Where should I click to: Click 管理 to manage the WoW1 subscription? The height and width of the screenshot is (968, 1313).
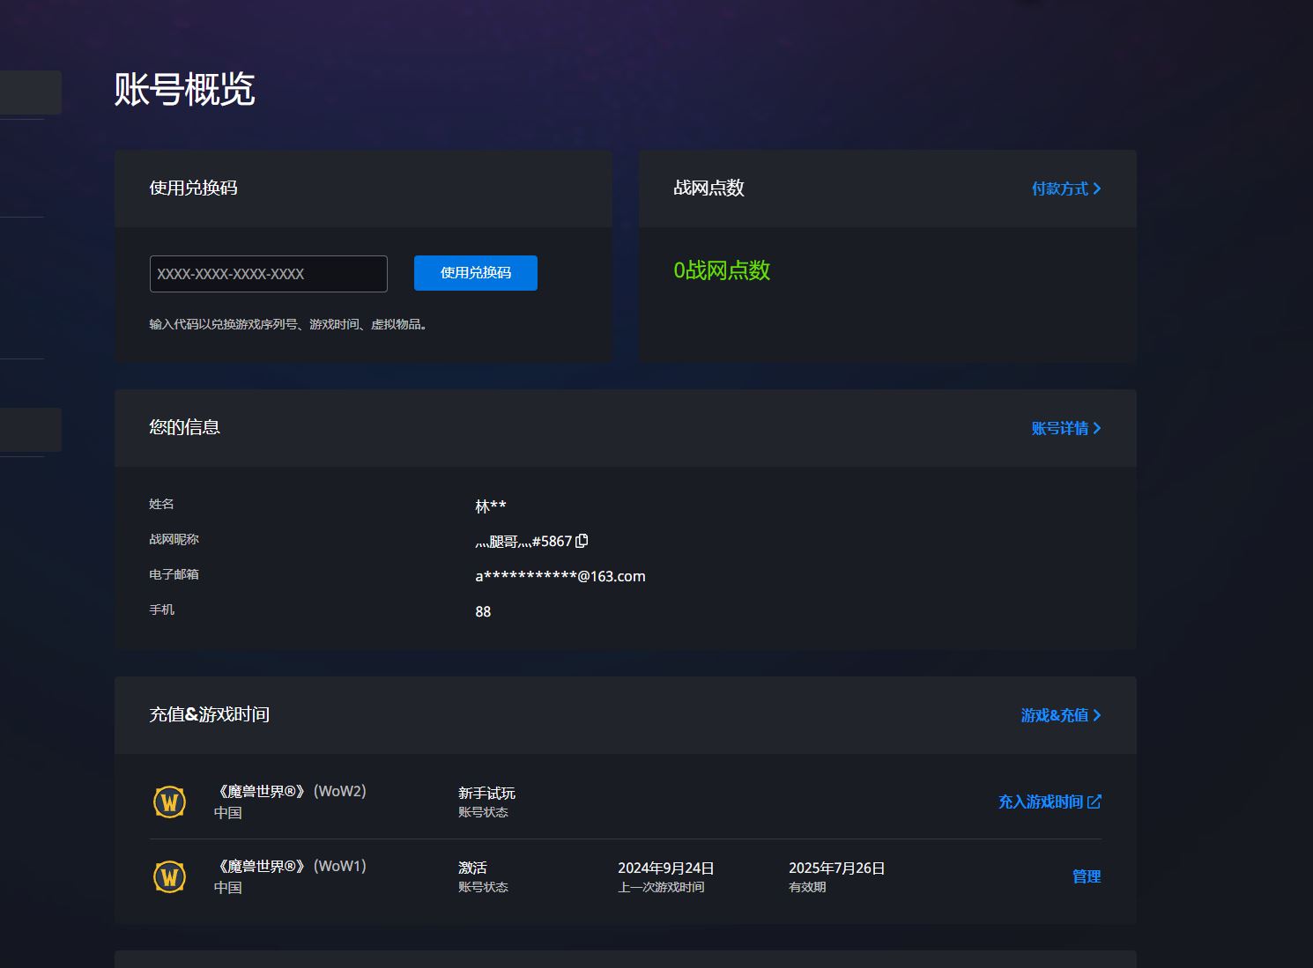pos(1086,876)
